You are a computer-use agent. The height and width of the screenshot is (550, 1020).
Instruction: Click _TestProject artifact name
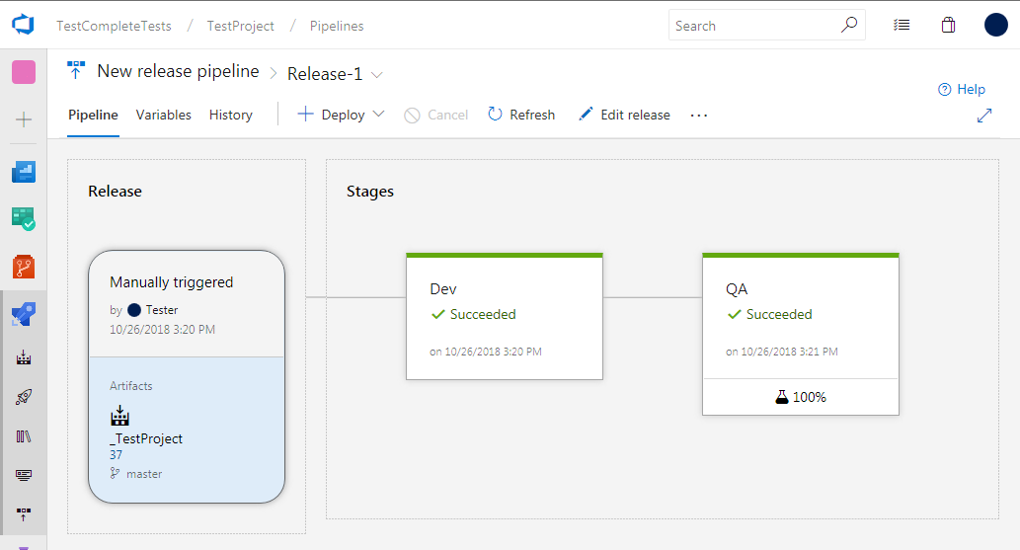tap(146, 438)
